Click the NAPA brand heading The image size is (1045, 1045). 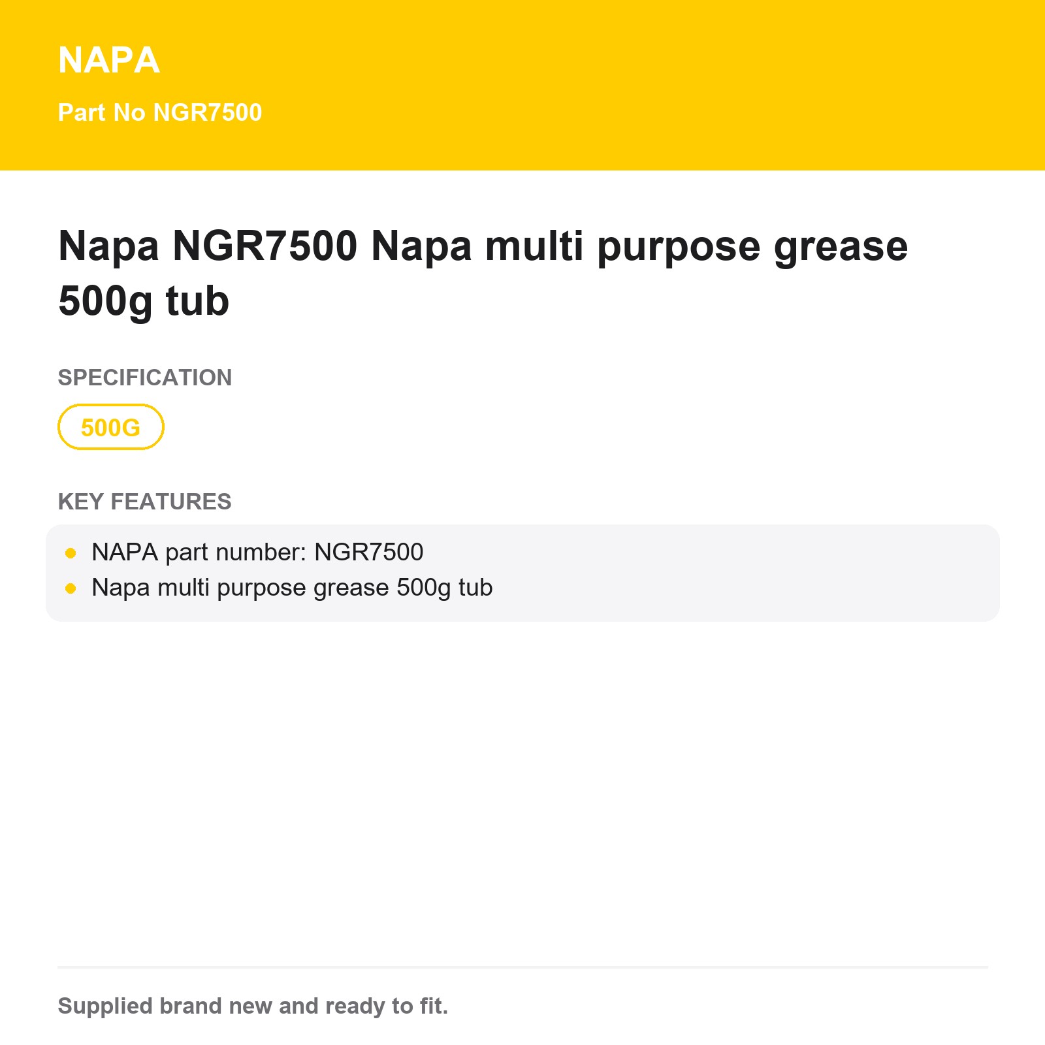(x=109, y=60)
